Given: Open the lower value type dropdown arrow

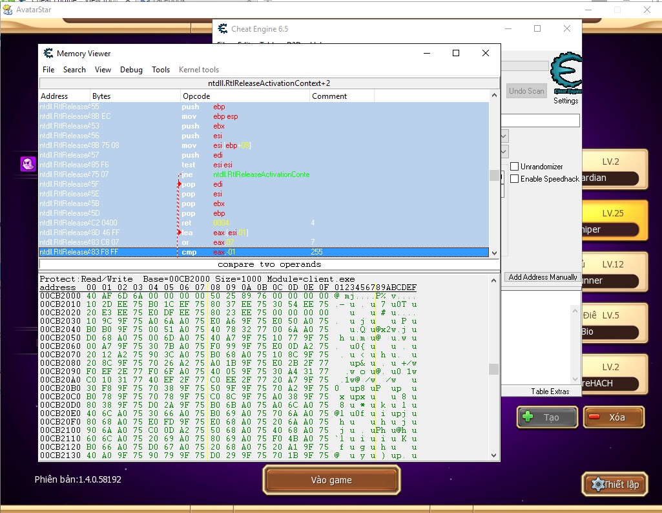Looking at the screenshot, I should (x=504, y=152).
